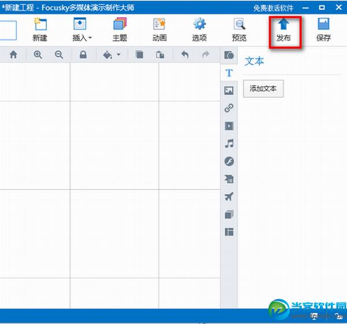This screenshot has height=324, width=347.
Task: Zoom in on the canvas
Action: (38, 55)
